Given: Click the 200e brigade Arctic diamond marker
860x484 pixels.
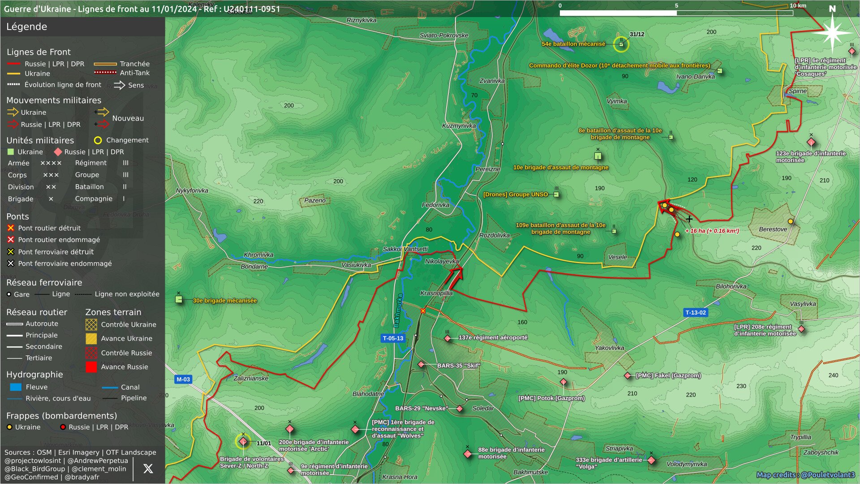Looking at the screenshot, I should pos(290,429).
